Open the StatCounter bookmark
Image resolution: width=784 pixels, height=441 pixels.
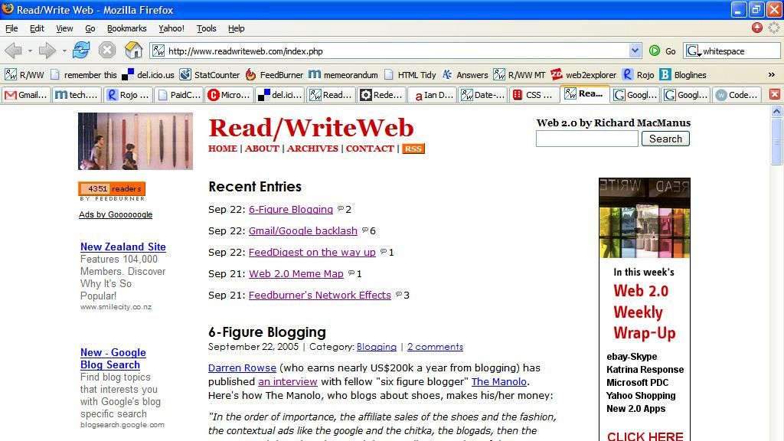[210, 75]
